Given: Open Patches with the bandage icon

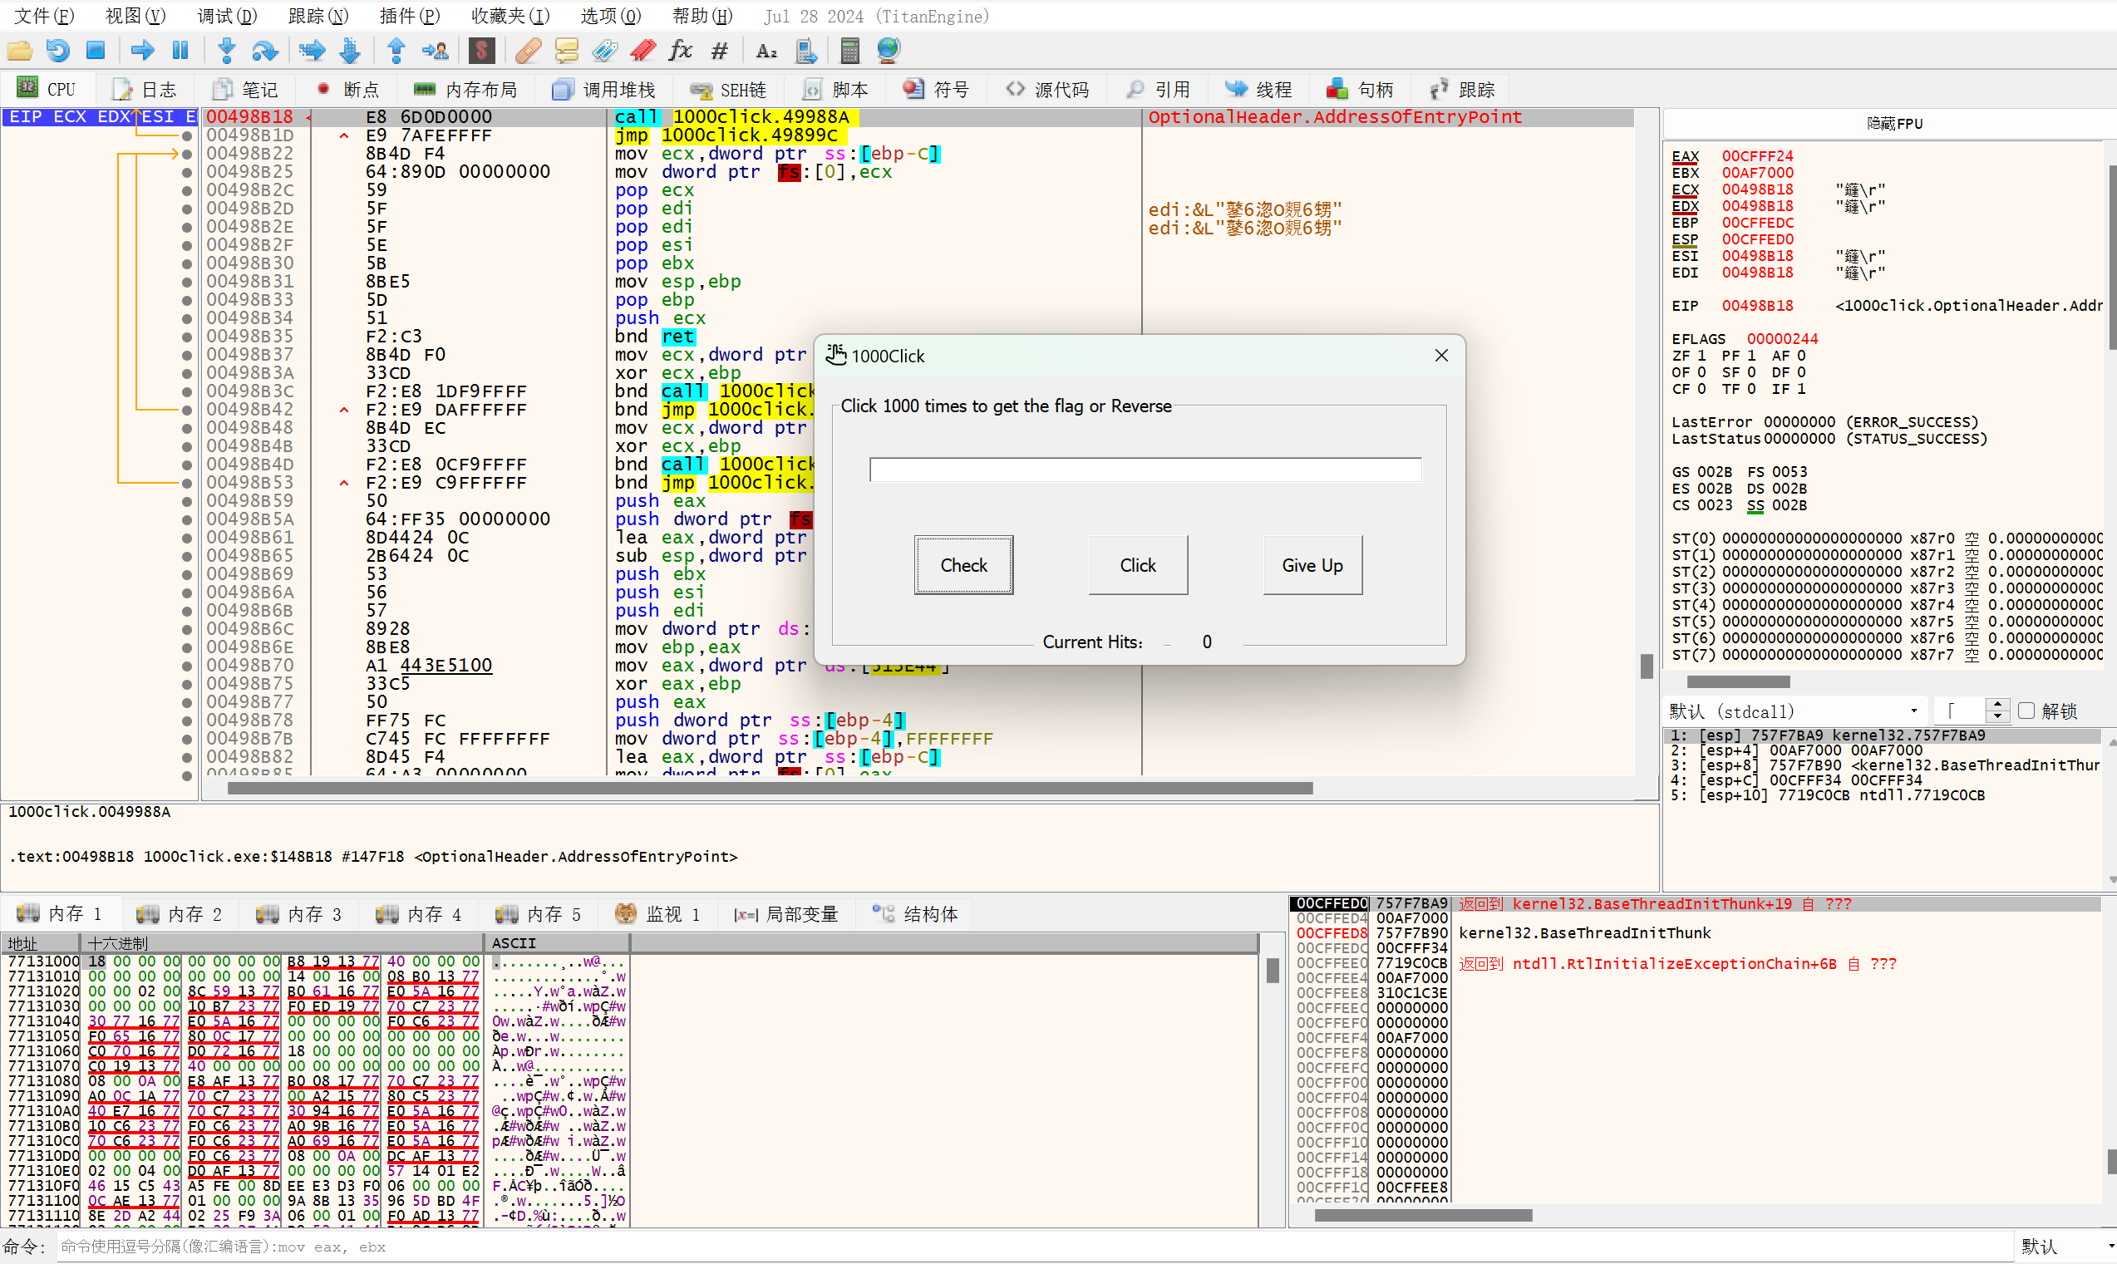Looking at the screenshot, I should [x=528, y=51].
